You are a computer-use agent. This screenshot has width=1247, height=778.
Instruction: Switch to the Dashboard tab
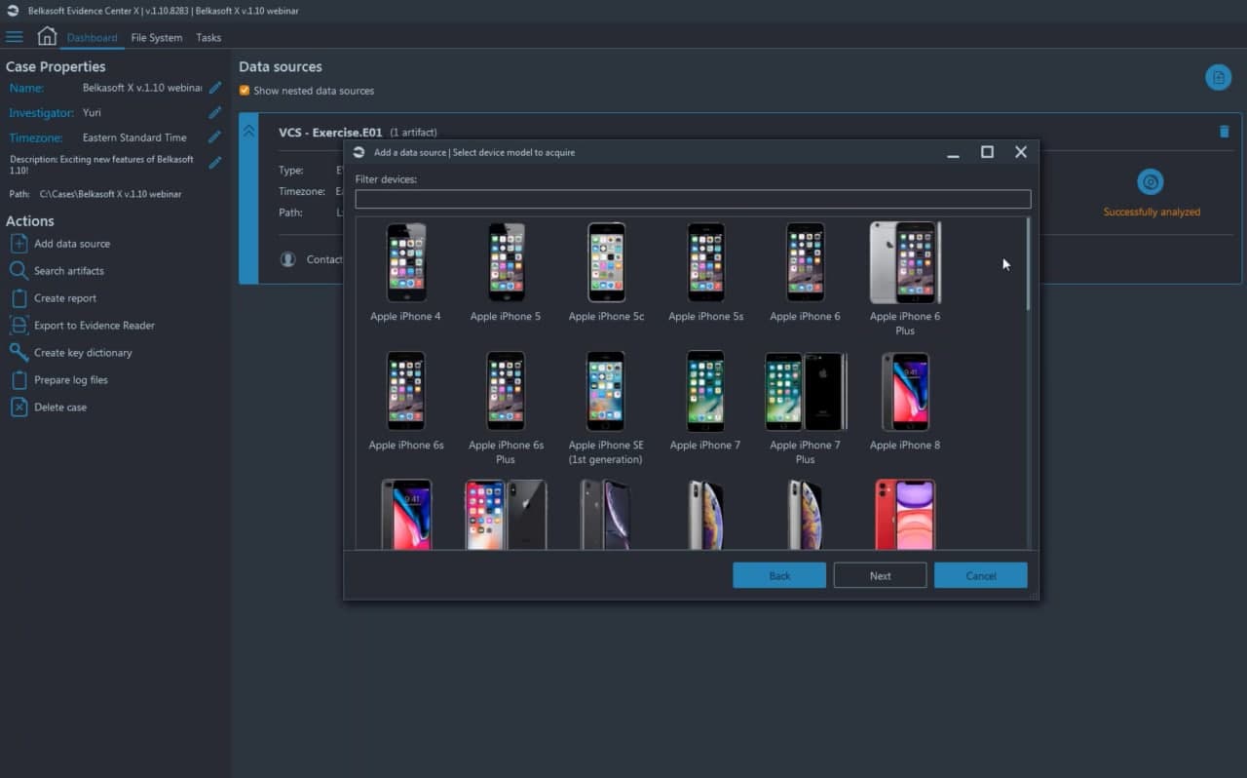(x=92, y=38)
